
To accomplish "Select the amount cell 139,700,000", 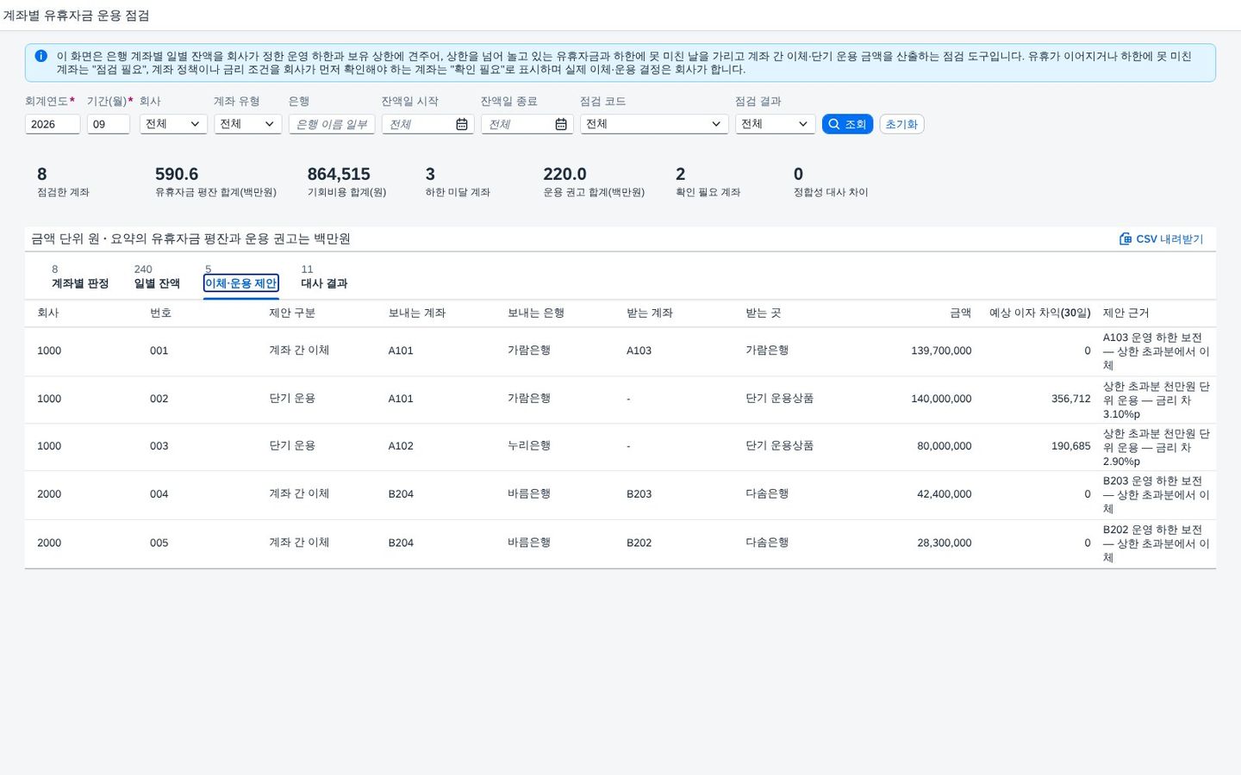I will coord(941,351).
